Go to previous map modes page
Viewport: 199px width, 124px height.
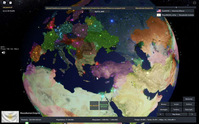161,114
